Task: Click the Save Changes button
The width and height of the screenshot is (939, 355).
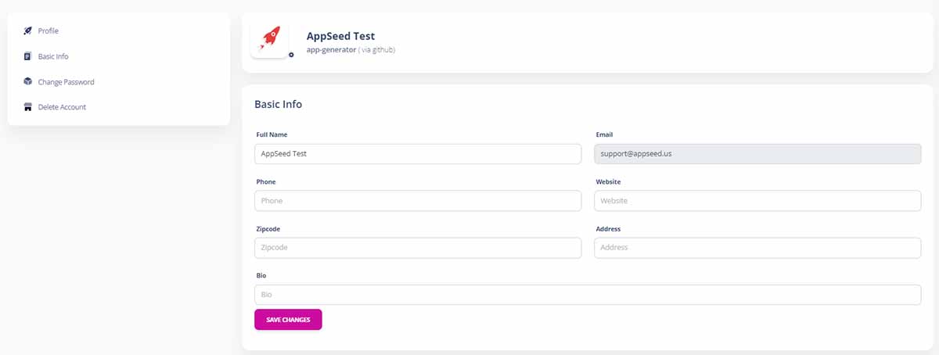Action: [x=288, y=320]
